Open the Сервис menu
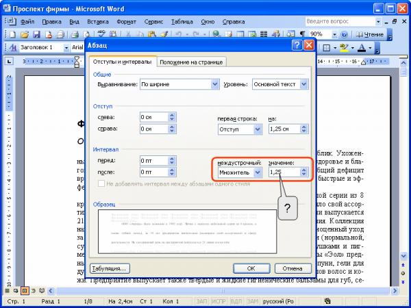This screenshot has height=308, width=411. click(153, 22)
